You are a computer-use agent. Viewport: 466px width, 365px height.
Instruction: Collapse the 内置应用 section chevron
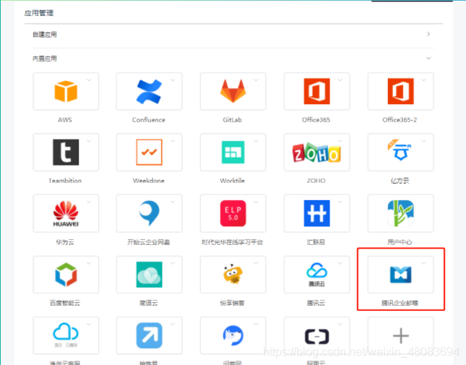[428, 59]
